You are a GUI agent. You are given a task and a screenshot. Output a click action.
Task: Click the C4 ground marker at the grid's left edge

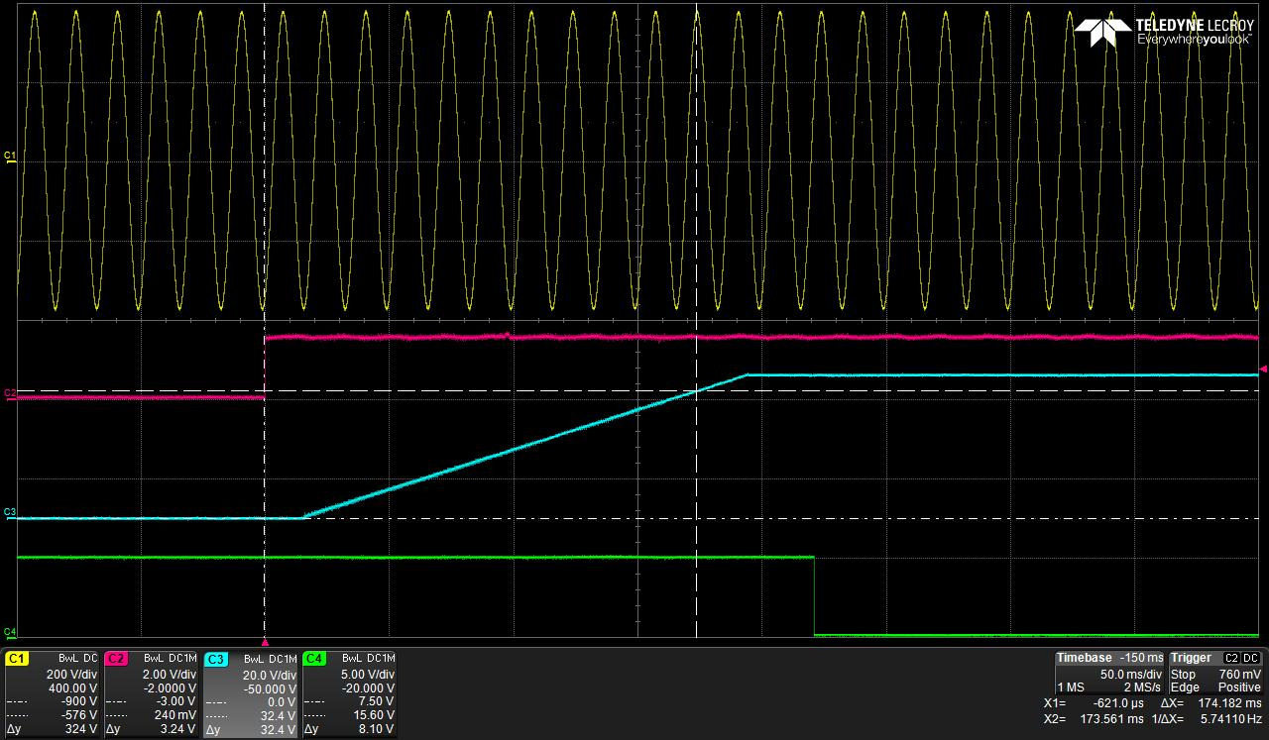[10, 631]
